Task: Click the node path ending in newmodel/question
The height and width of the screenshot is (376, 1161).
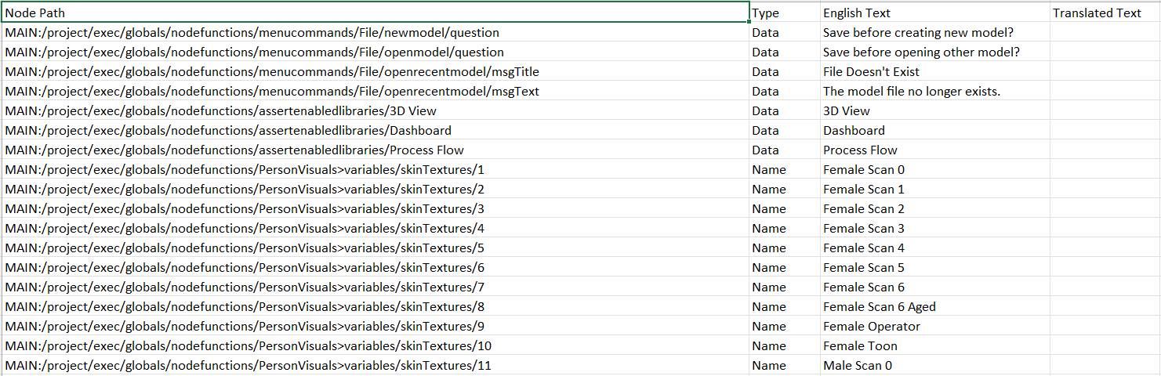Action: [376, 32]
